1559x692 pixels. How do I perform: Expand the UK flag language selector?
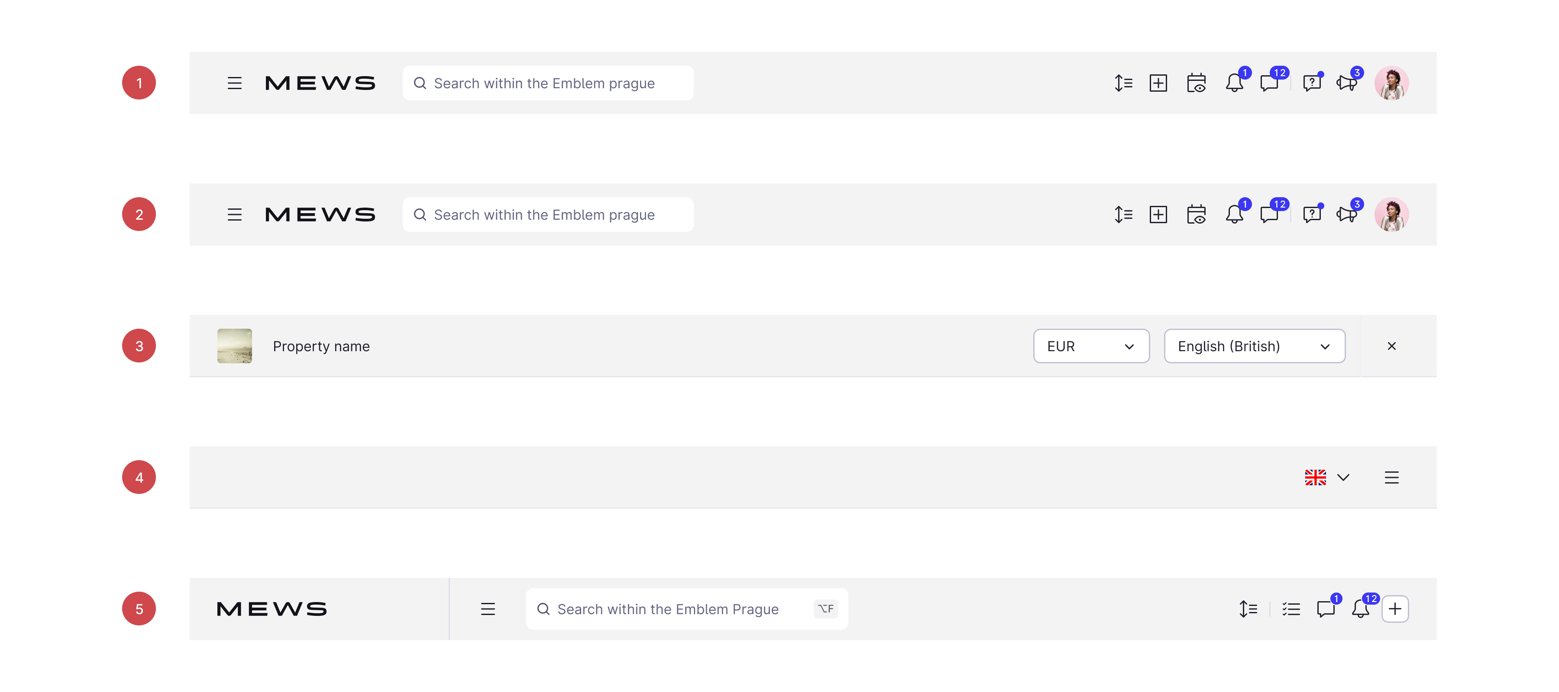[1326, 477]
